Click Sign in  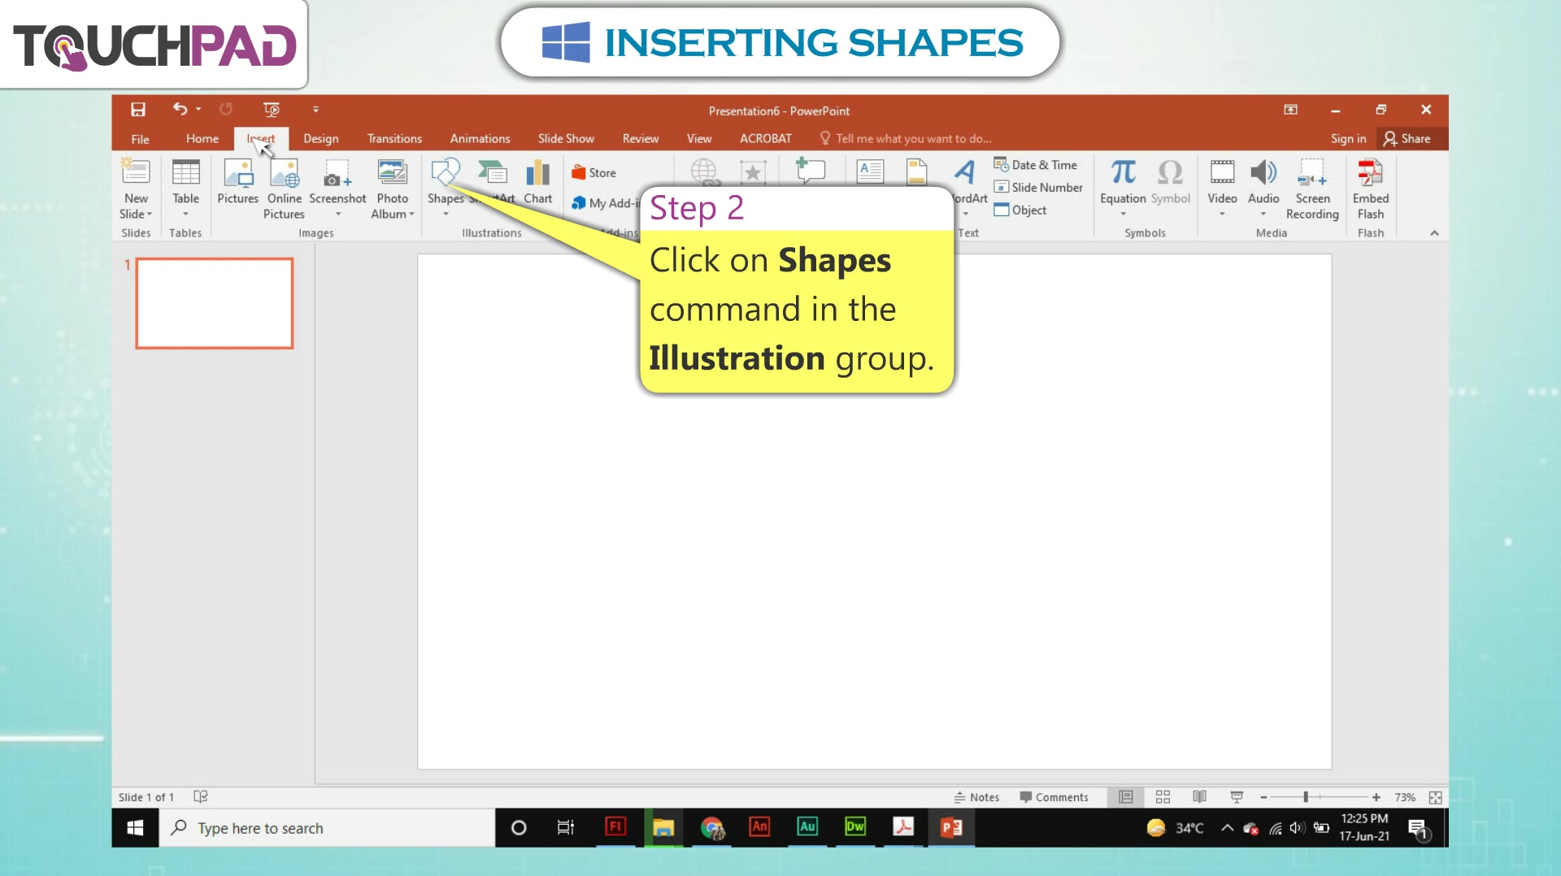(x=1348, y=139)
